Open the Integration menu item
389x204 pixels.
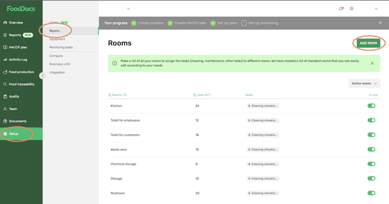click(x=57, y=73)
